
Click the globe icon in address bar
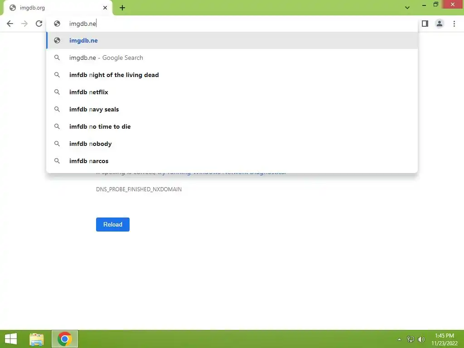pyautogui.click(x=57, y=24)
